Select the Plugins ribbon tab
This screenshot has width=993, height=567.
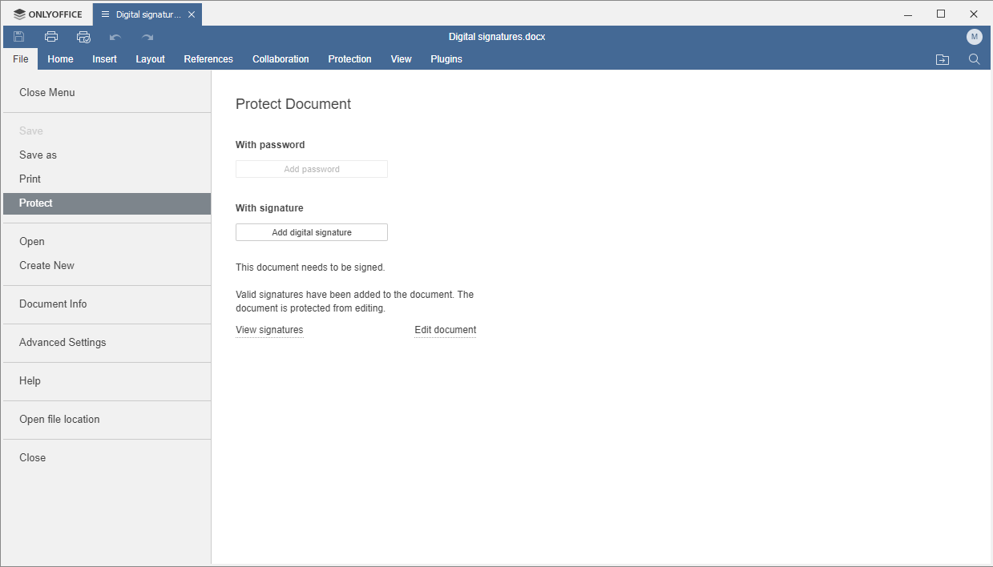click(x=446, y=59)
